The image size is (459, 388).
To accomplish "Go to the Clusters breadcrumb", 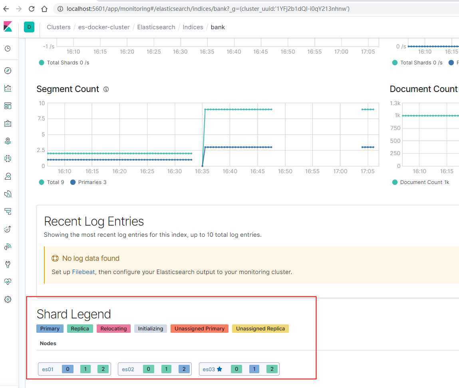I will pyautogui.click(x=59, y=27).
